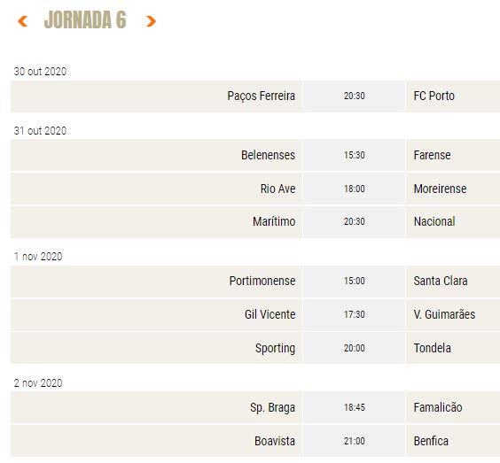Open the Marítimo vs Nacional 20:30 match
Viewport: 500px width, 463px height.
[x=354, y=221]
